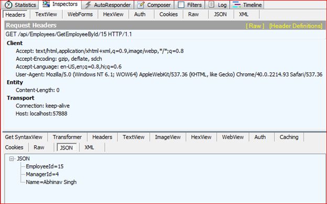Open the Log tab
This screenshot has width=327, height=204.
tap(217, 5)
